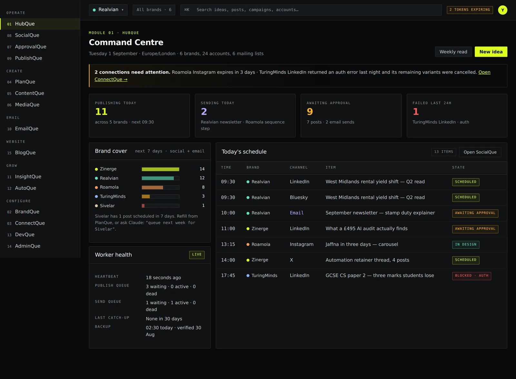Click Realvian coverage bar in Brand cover
The width and height of the screenshot is (516, 379).
(161, 178)
